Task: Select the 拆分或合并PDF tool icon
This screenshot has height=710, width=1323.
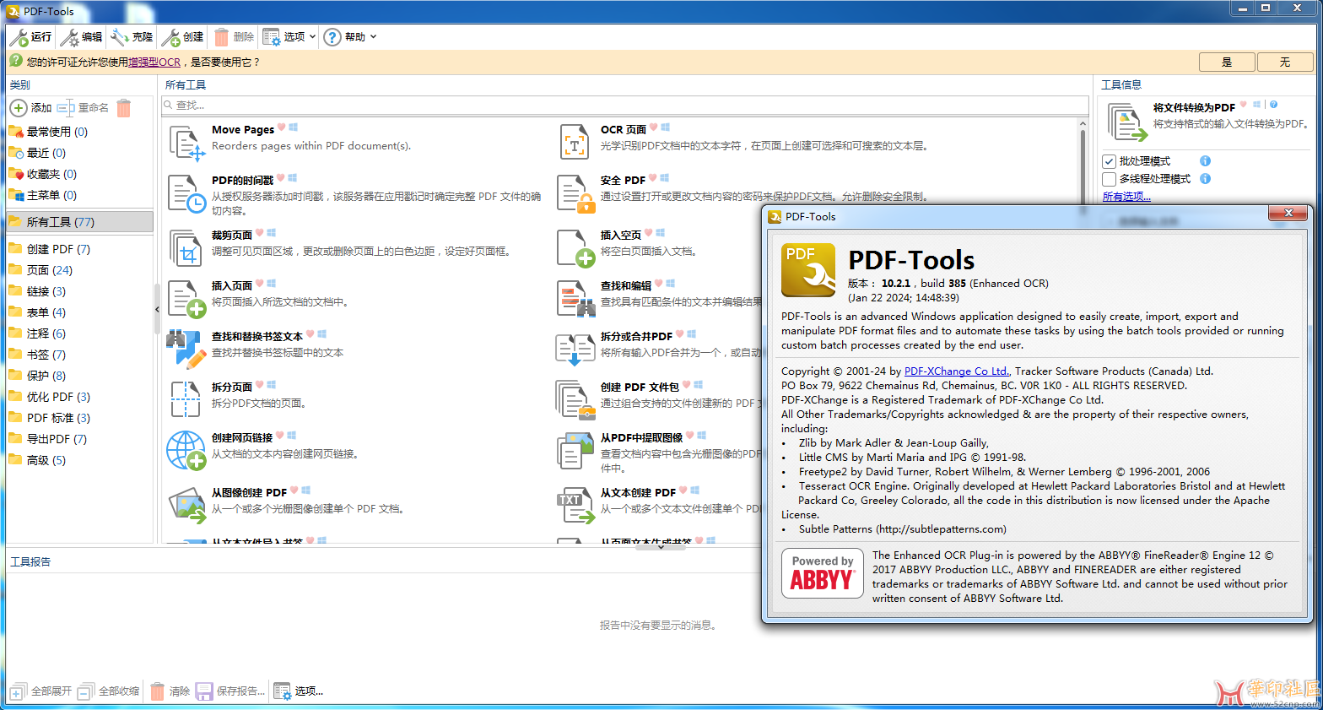Action: click(575, 350)
